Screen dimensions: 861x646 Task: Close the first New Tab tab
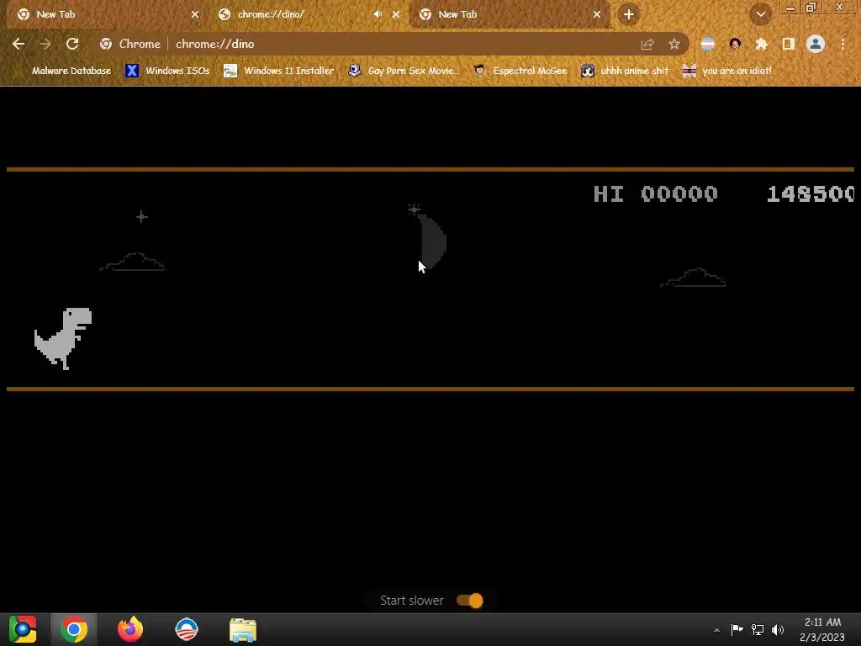pos(195,14)
